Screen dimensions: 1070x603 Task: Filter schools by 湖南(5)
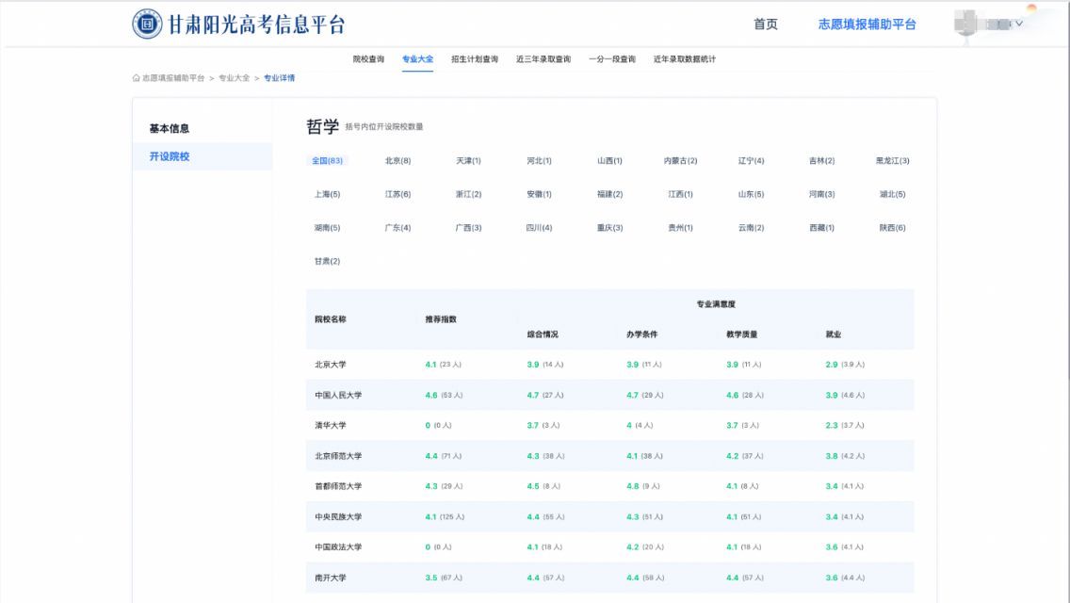[327, 227]
